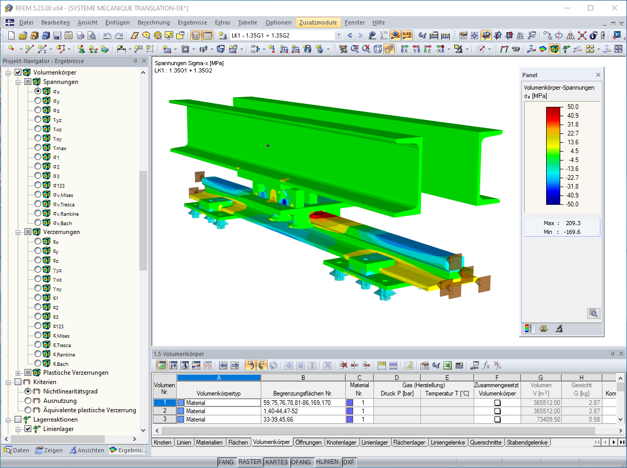Toggle the wireframe display model icon
The height and width of the screenshot is (468, 627).
[x=378, y=50]
